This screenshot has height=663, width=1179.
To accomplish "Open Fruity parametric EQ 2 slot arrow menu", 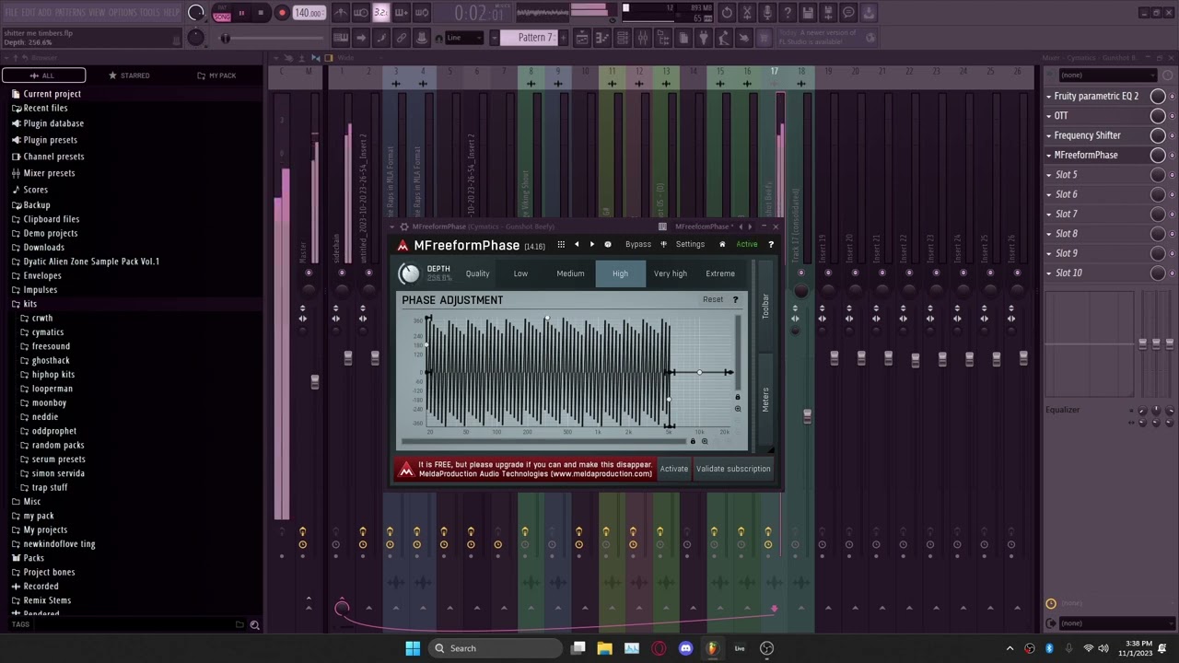I will [x=1048, y=96].
